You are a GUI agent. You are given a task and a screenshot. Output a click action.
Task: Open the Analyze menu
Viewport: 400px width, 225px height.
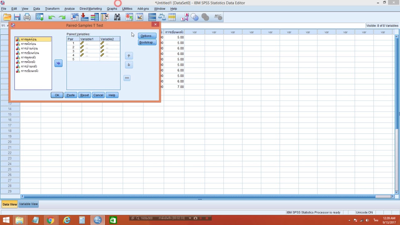click(69, 9)
